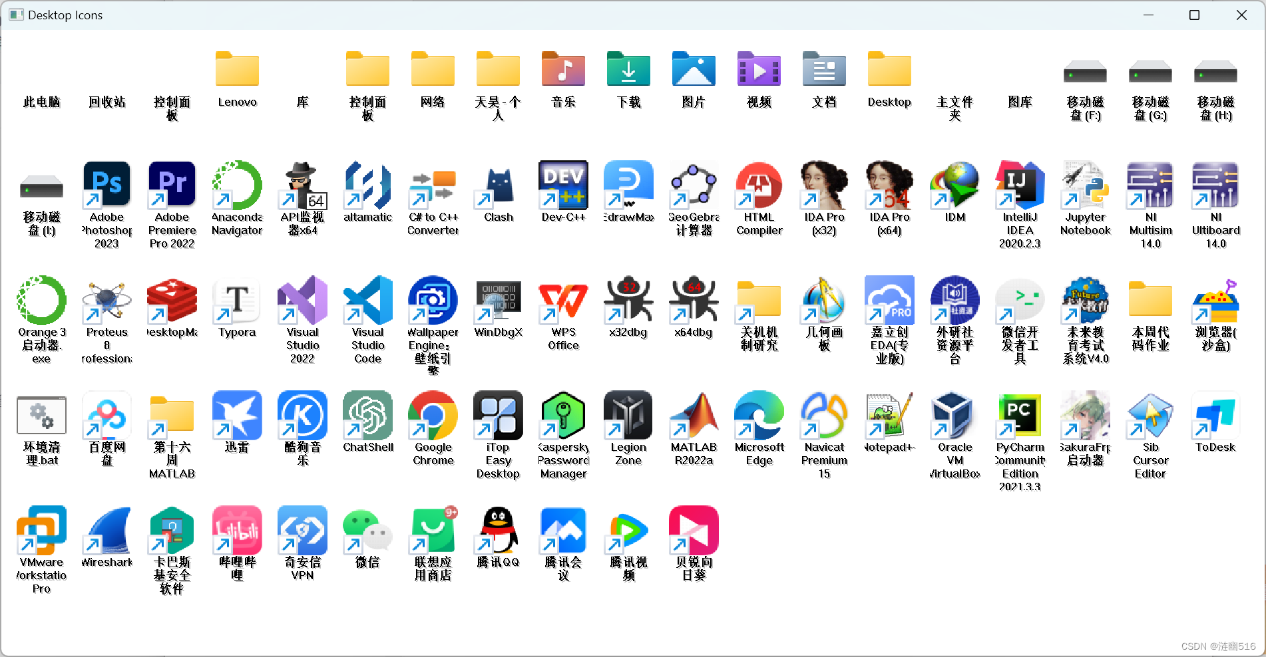Launch Visual Studio 2022
This screenshot has height=657, width=1266.
pos(302,300)
